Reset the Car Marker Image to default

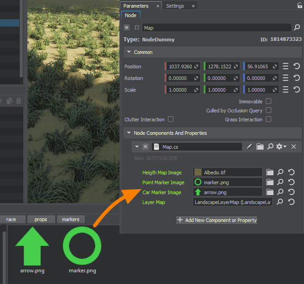coord(291,192)
